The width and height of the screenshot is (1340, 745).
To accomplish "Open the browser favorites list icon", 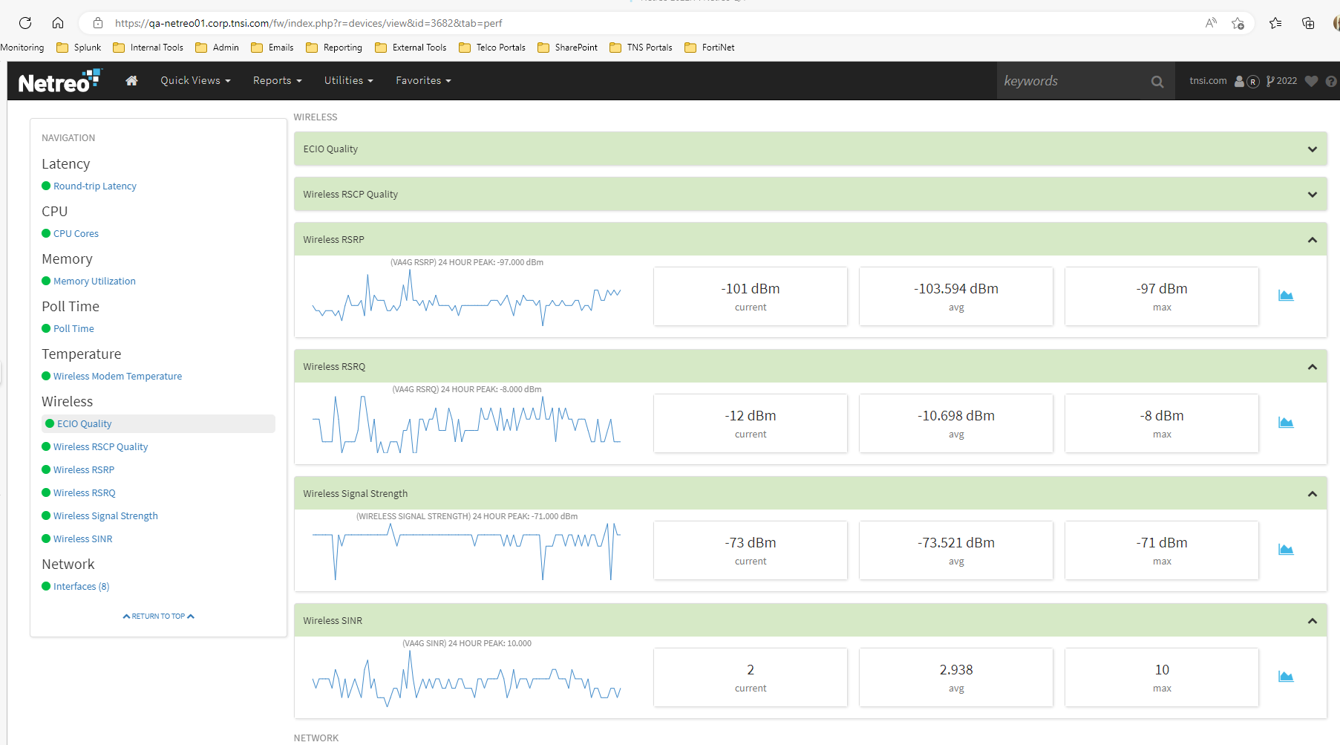I will coord(1275,23).
